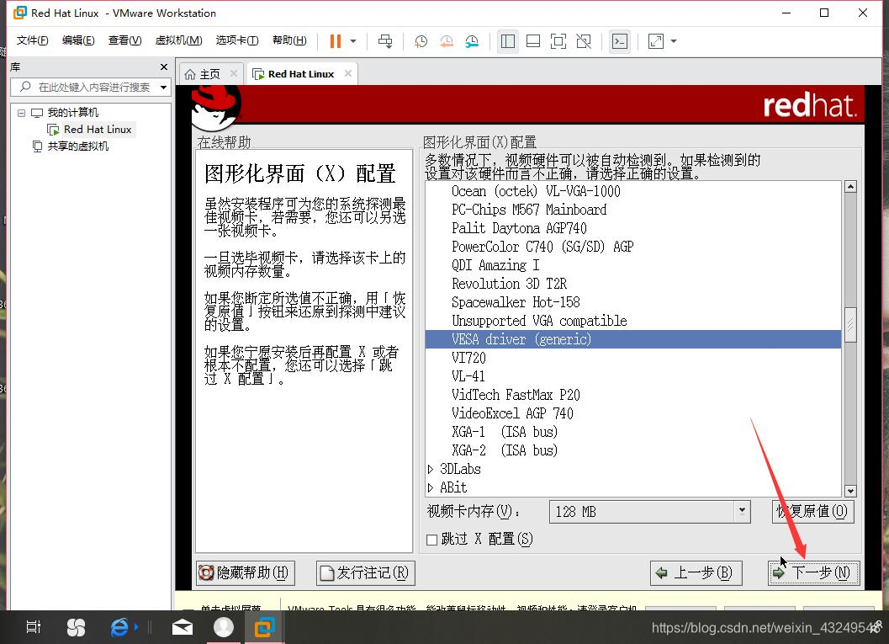This screenshot has width=889, height=644.
Task: Select VESA driver (generic) entry
Action: 632,339
